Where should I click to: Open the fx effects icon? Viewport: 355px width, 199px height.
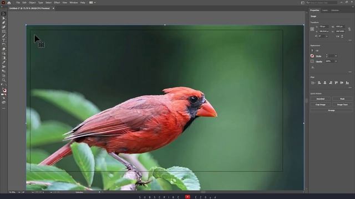313,67
